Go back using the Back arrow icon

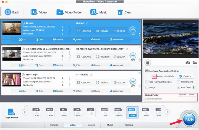point(8,12)
